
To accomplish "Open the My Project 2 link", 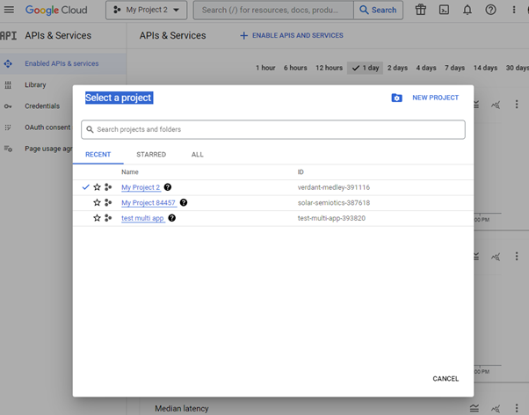I will (x=141, y=187).
